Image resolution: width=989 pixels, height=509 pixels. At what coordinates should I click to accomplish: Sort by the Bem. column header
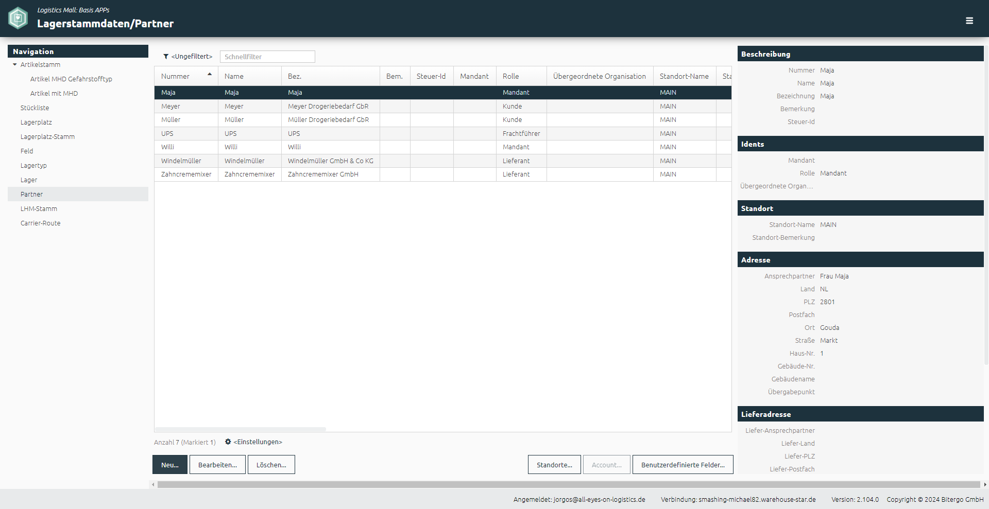coord(395,76)
